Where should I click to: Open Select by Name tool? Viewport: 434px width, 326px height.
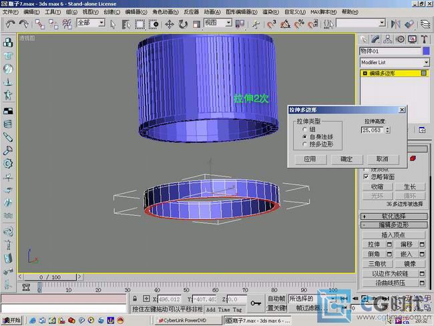[x=126, y=24]
